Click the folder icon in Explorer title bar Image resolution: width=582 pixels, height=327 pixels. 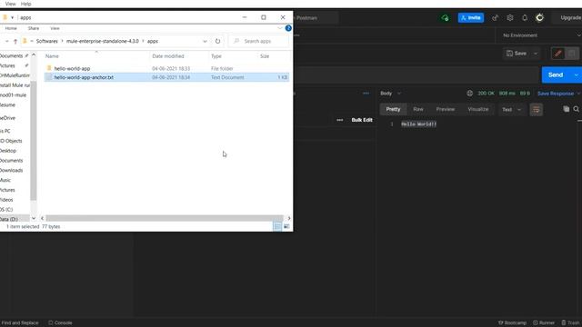5,17
